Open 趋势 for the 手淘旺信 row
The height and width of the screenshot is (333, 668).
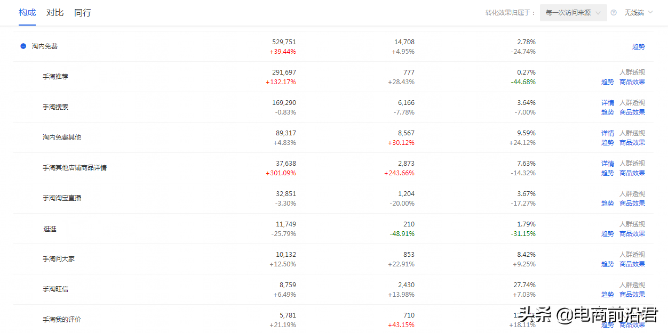pos(608,295)
